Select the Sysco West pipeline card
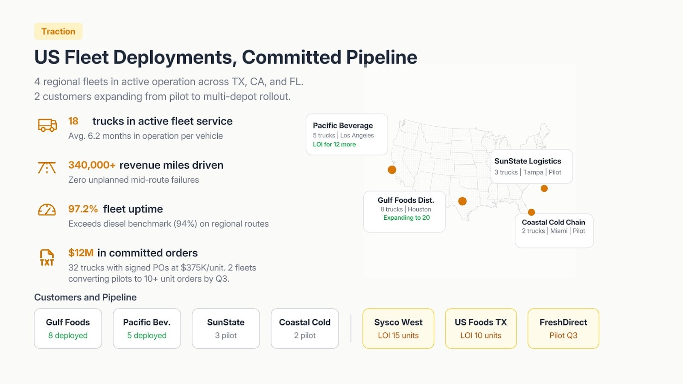The height and width of the screenshot is (384, 683). tap(398, 329)
